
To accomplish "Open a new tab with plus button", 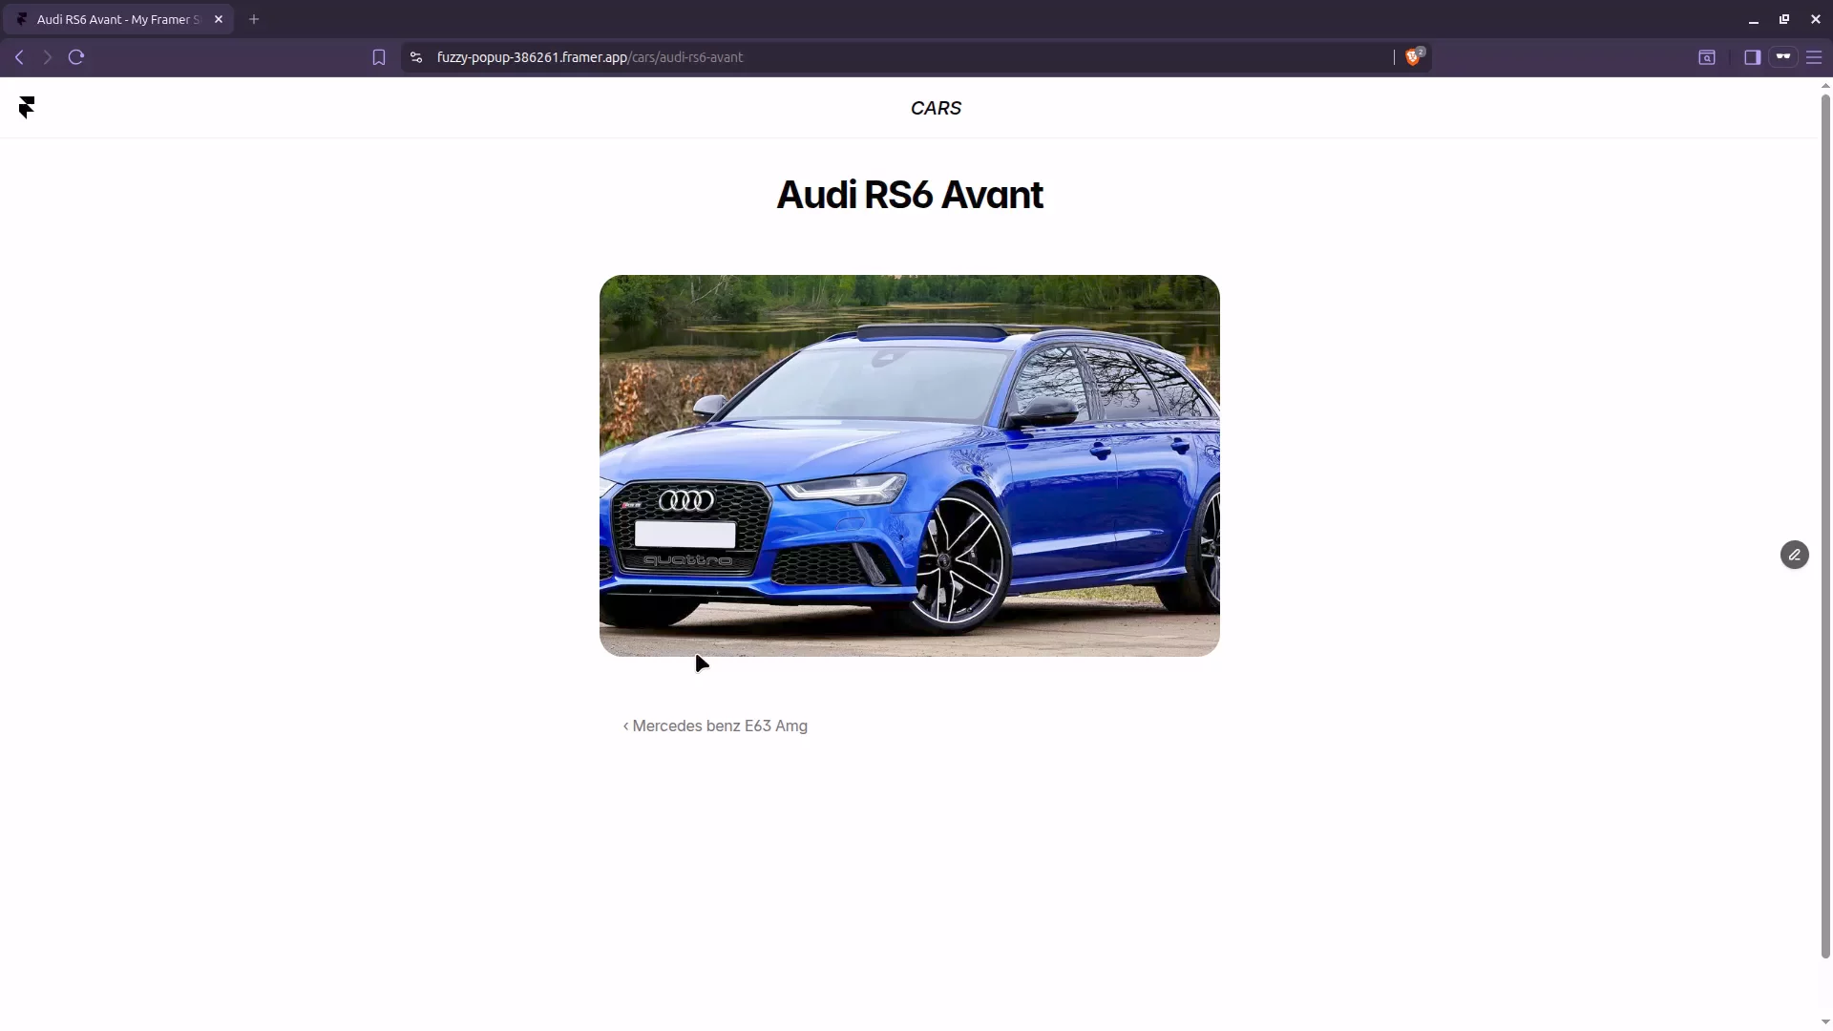I will (x=254, y=19).
